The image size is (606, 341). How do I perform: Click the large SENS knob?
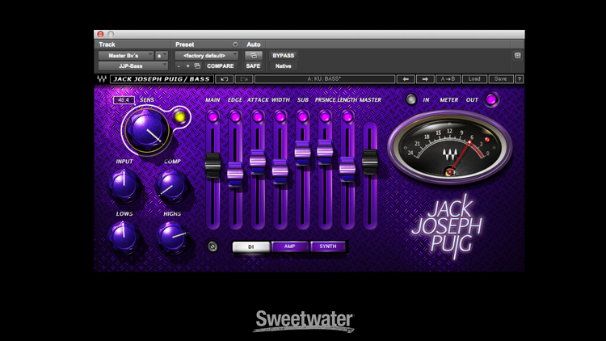(x=146, y=131)
